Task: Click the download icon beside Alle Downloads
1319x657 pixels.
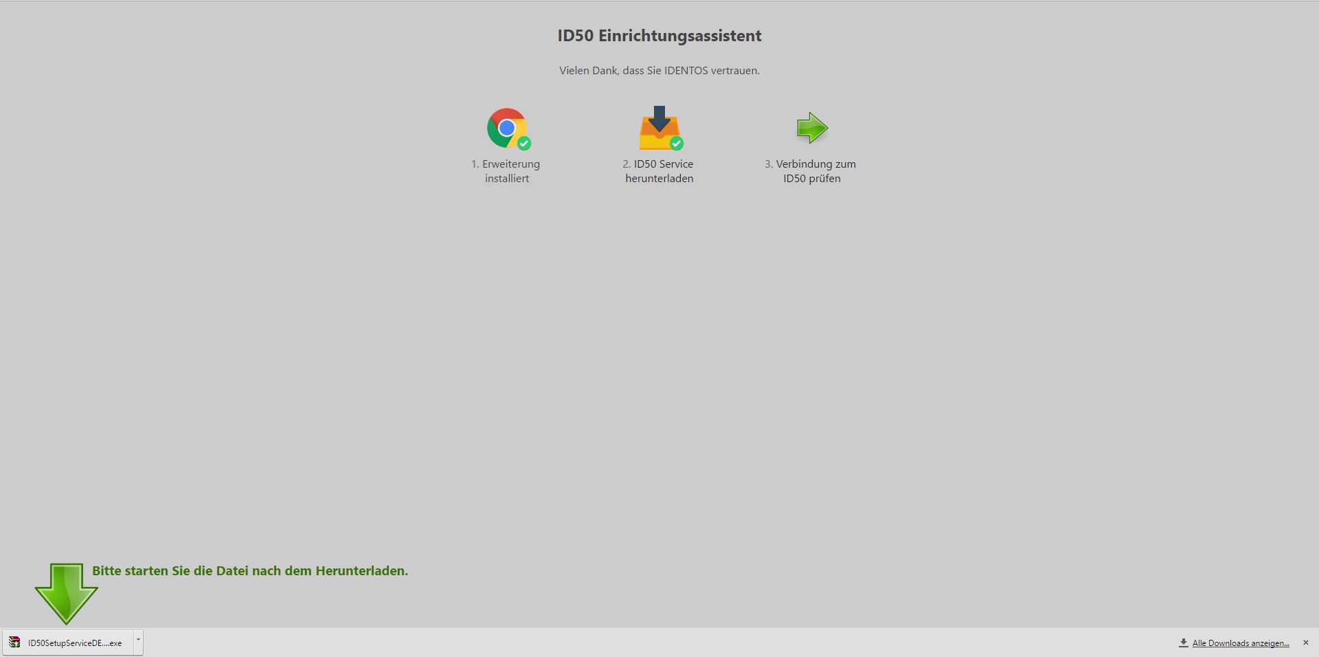Action: (x=1183, y=643)
